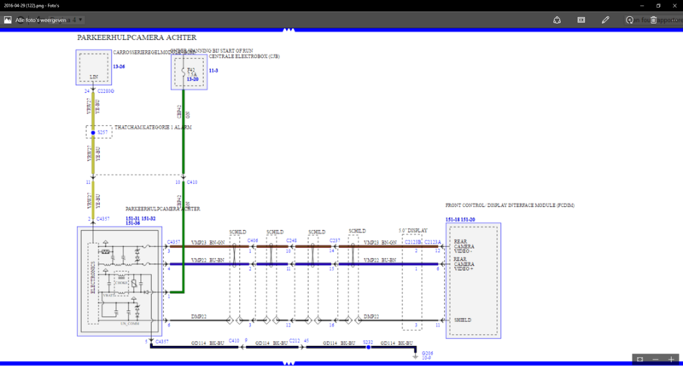The height and width of the screenshot is (369, 683).
Task: Click blue reference 13-26 beside LIN module
Action: (x=118, y=64)
